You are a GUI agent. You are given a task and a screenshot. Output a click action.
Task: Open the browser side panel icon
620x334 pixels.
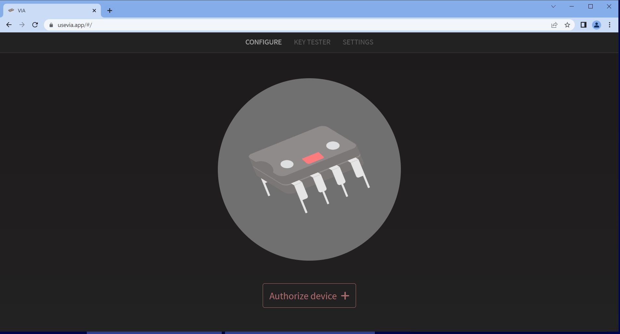[x=584, y=25]
